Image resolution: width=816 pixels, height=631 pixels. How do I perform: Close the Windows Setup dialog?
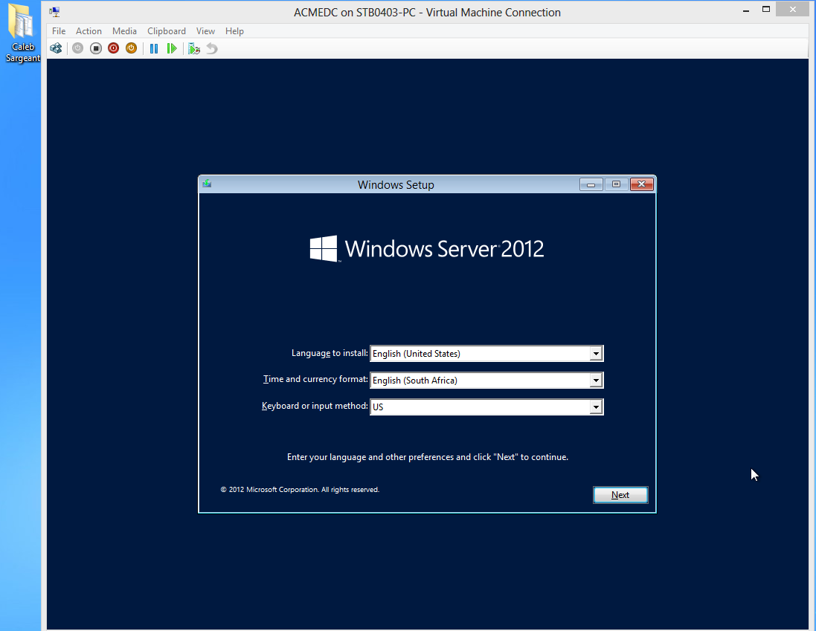[x=642, y=184]
